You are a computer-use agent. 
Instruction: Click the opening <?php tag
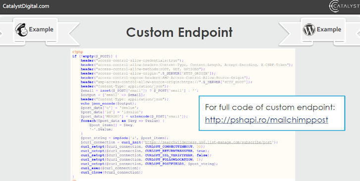pos(78,52)
